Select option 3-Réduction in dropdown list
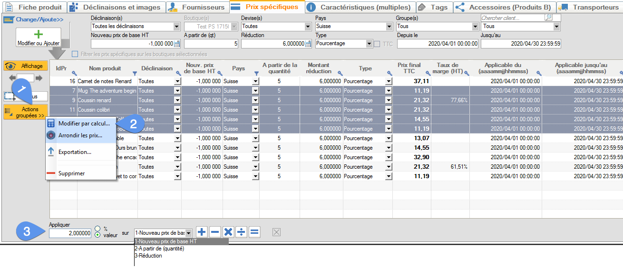623x268 pixels. pyautogui.click(x=148, y=256)
